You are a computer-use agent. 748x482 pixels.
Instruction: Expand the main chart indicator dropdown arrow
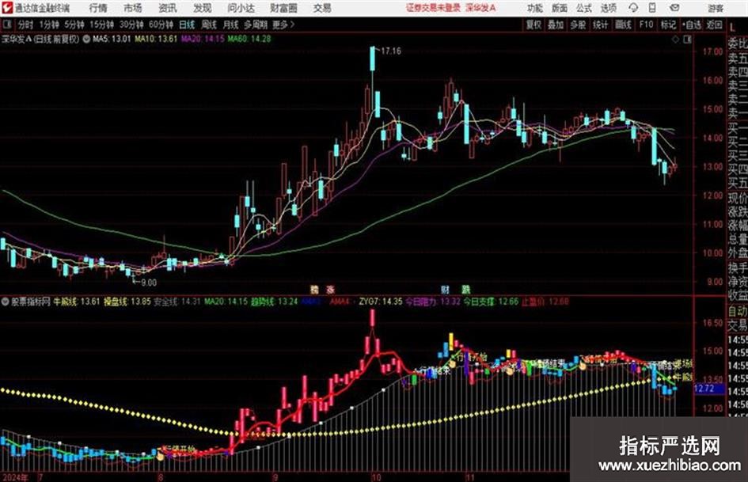pos(86,39)
